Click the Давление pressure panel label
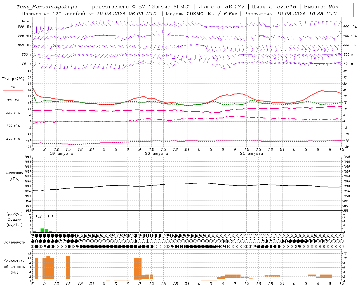Screen dimensions: 358x286 tap(14, 173)
